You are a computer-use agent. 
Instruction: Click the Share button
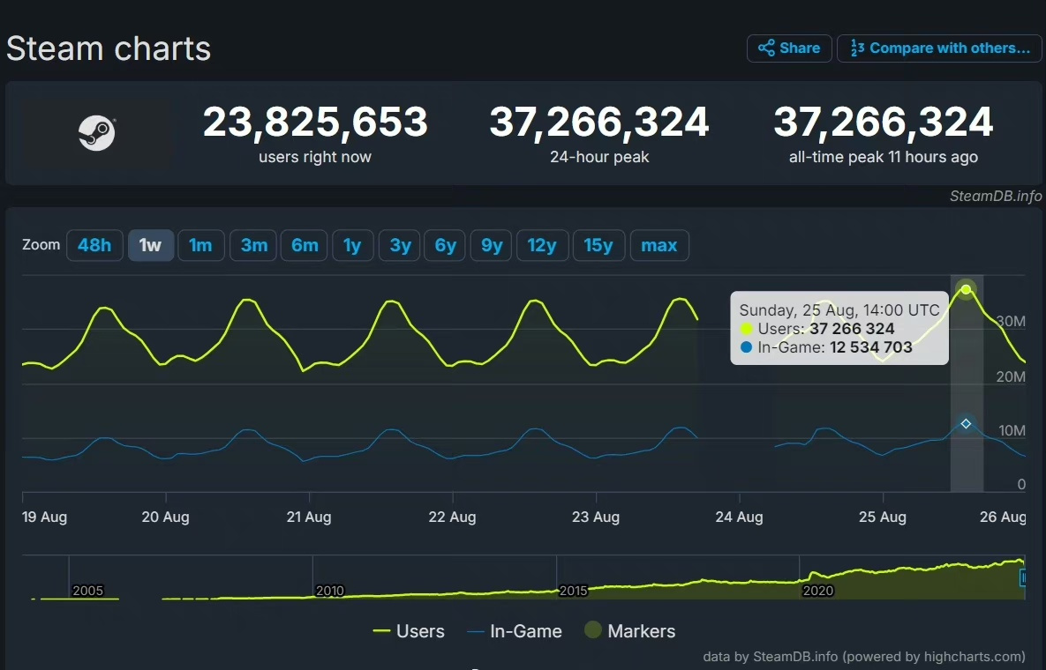(789, 48)
